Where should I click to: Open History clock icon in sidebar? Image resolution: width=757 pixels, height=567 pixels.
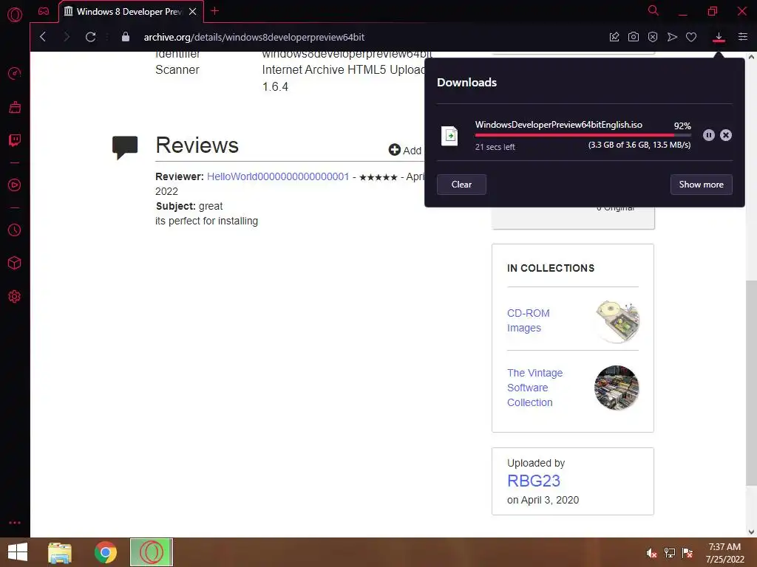point(15,230)
